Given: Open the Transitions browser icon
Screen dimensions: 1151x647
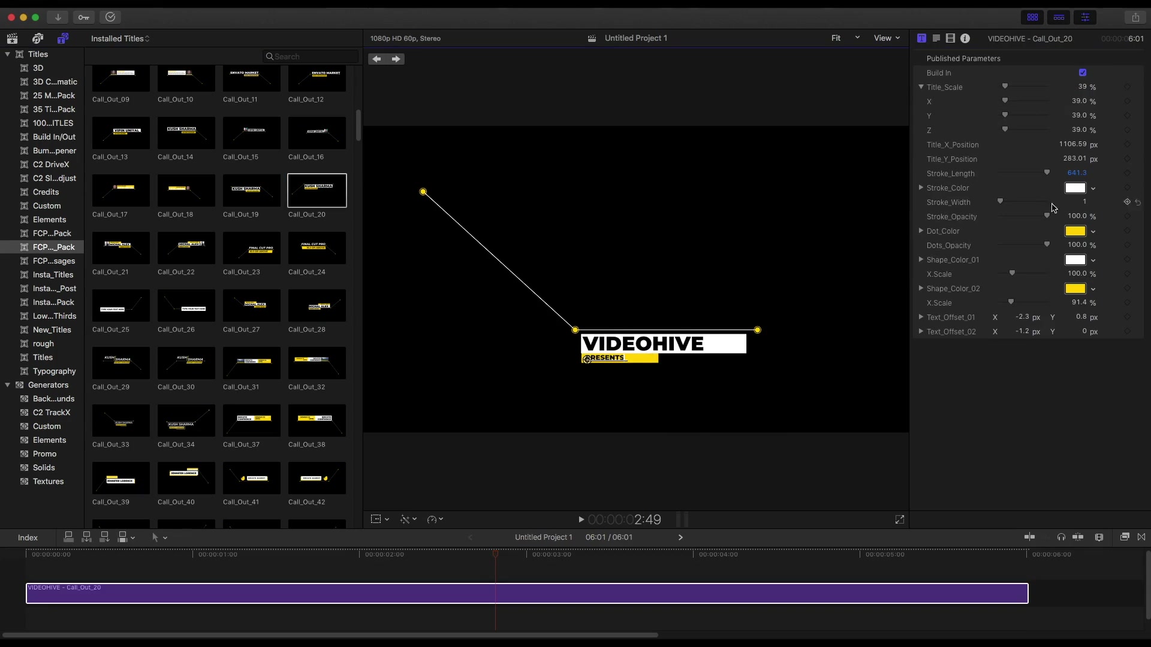Looking at the screenshot, I should coord(1141,537).
